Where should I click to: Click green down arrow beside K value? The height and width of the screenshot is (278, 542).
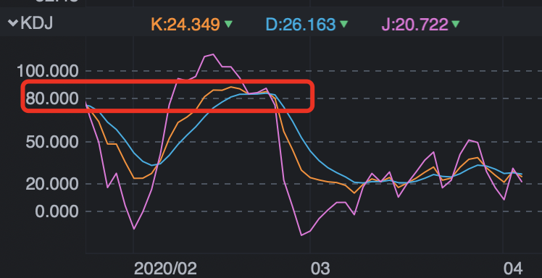(228, 24)
